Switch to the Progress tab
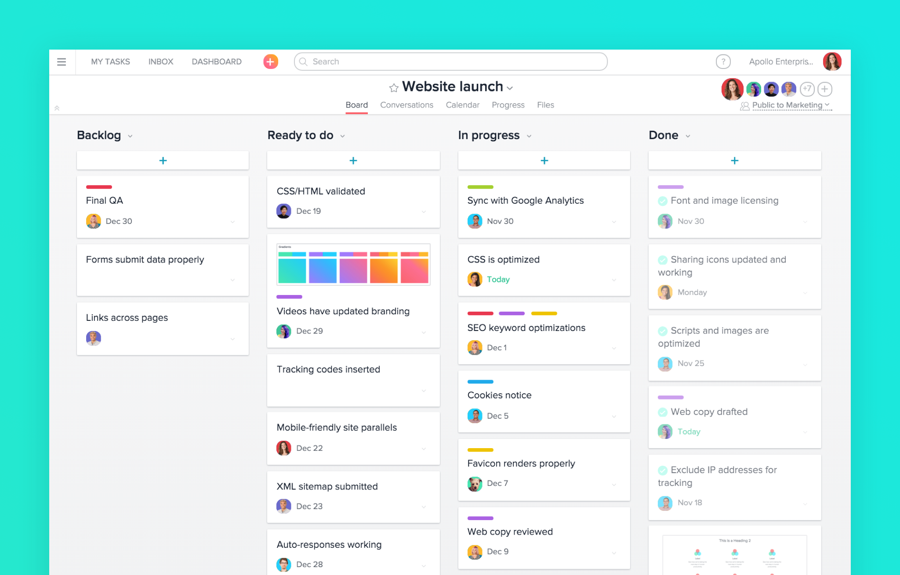This screenshot has width=900, height=575. [508, 104]
